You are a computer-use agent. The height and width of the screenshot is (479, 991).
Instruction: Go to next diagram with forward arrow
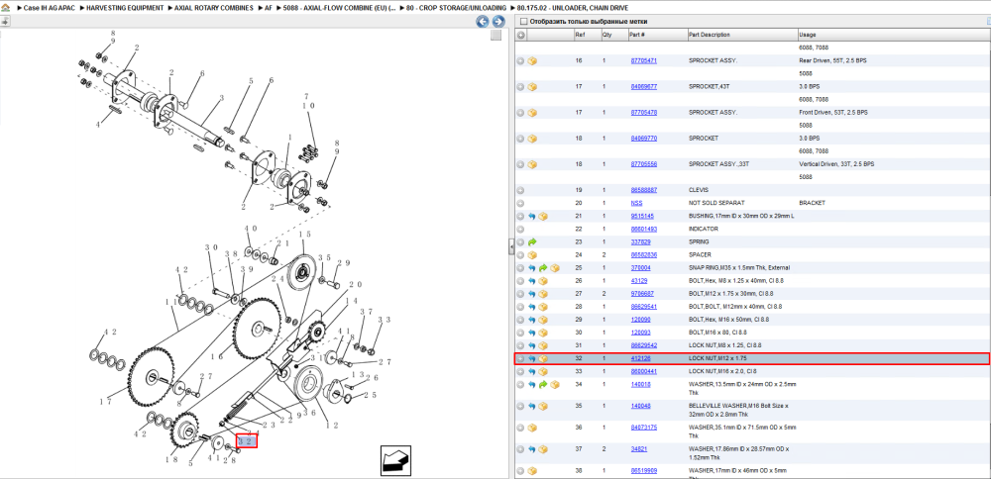click(x=496, y=22)
